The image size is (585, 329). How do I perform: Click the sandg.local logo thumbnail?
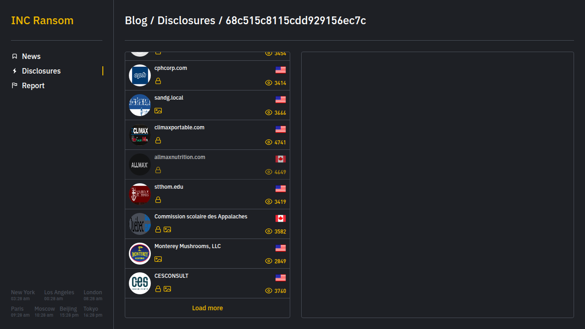click(140, 105)
